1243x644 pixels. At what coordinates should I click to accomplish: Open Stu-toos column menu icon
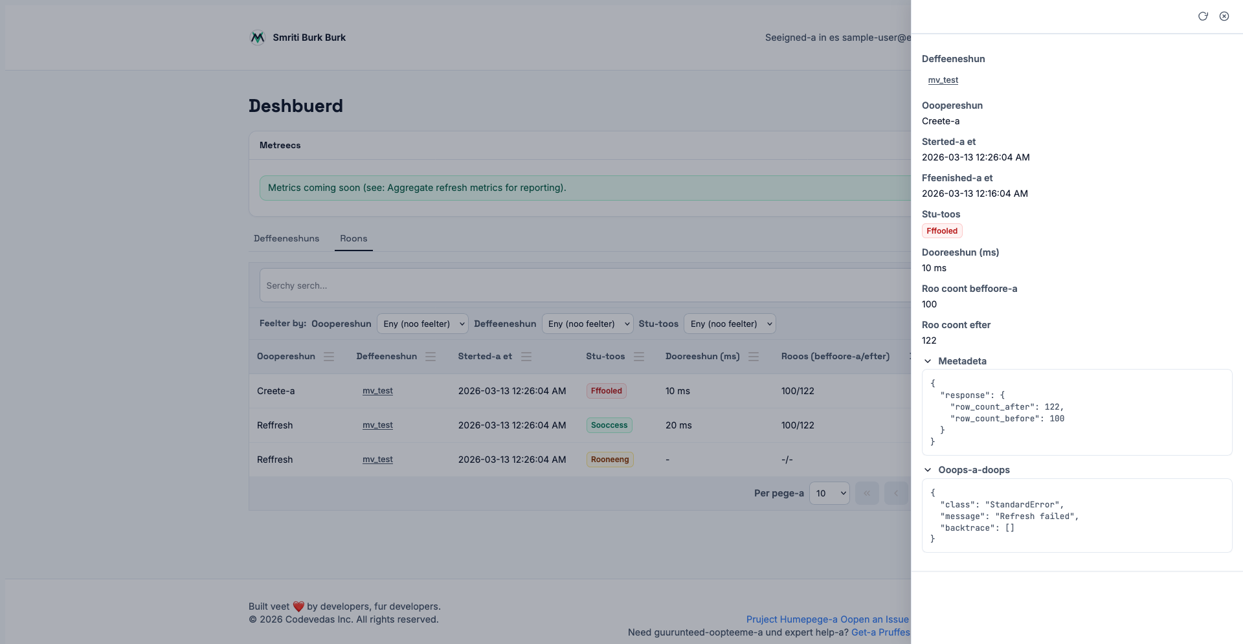pyautogui.click(x=639, y=357)
